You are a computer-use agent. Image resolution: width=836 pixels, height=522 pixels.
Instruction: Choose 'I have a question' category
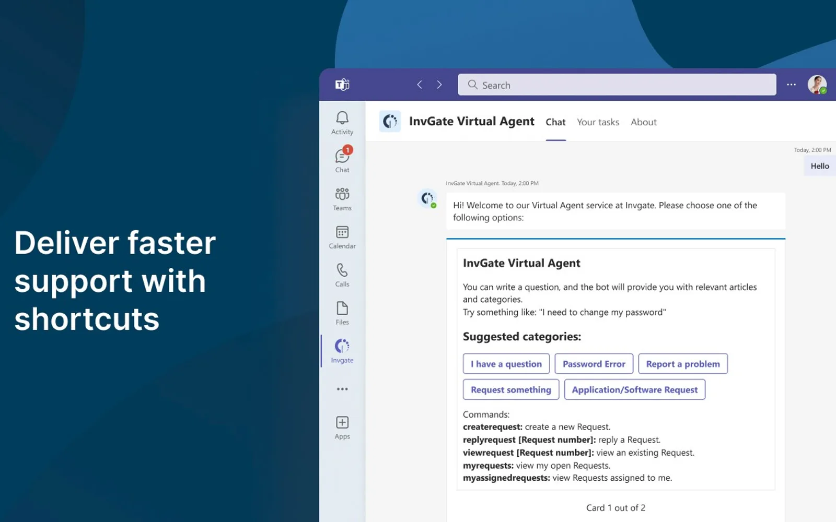pyautogui.click(x=506, y=364)
